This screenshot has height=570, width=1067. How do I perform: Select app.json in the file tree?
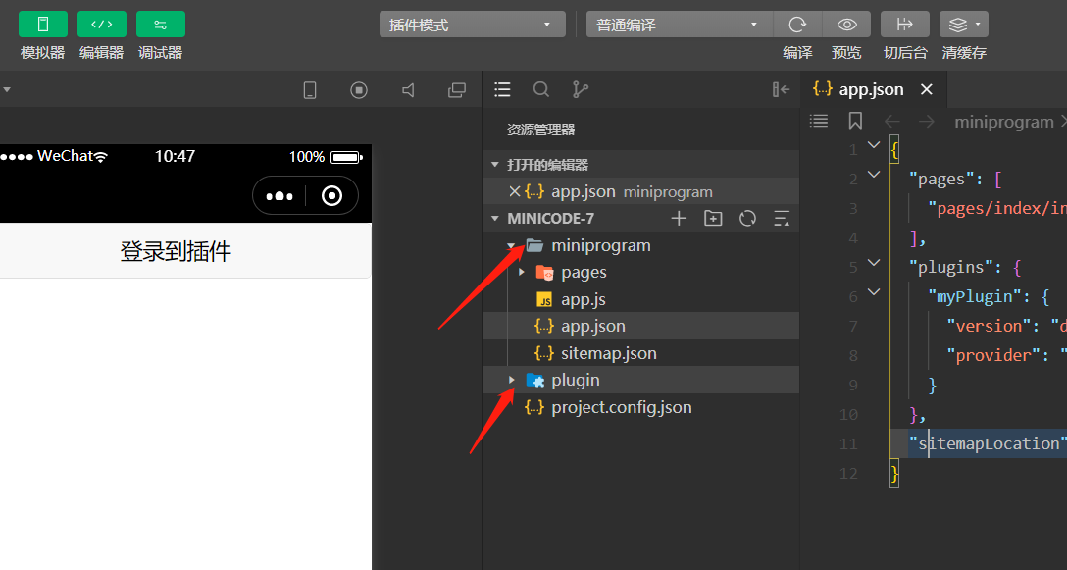[639, 326]
